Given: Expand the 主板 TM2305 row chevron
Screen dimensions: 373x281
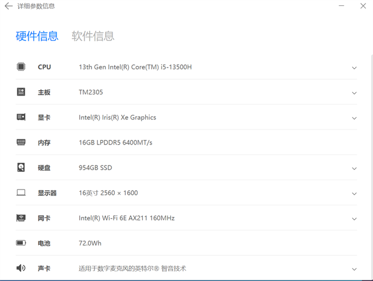Looking at the screenshot, I should 354,93.
